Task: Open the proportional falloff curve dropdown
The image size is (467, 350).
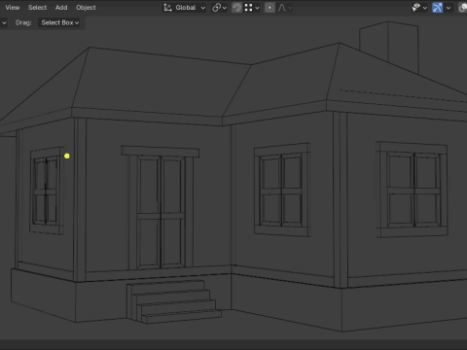Action: pos(285,8)
